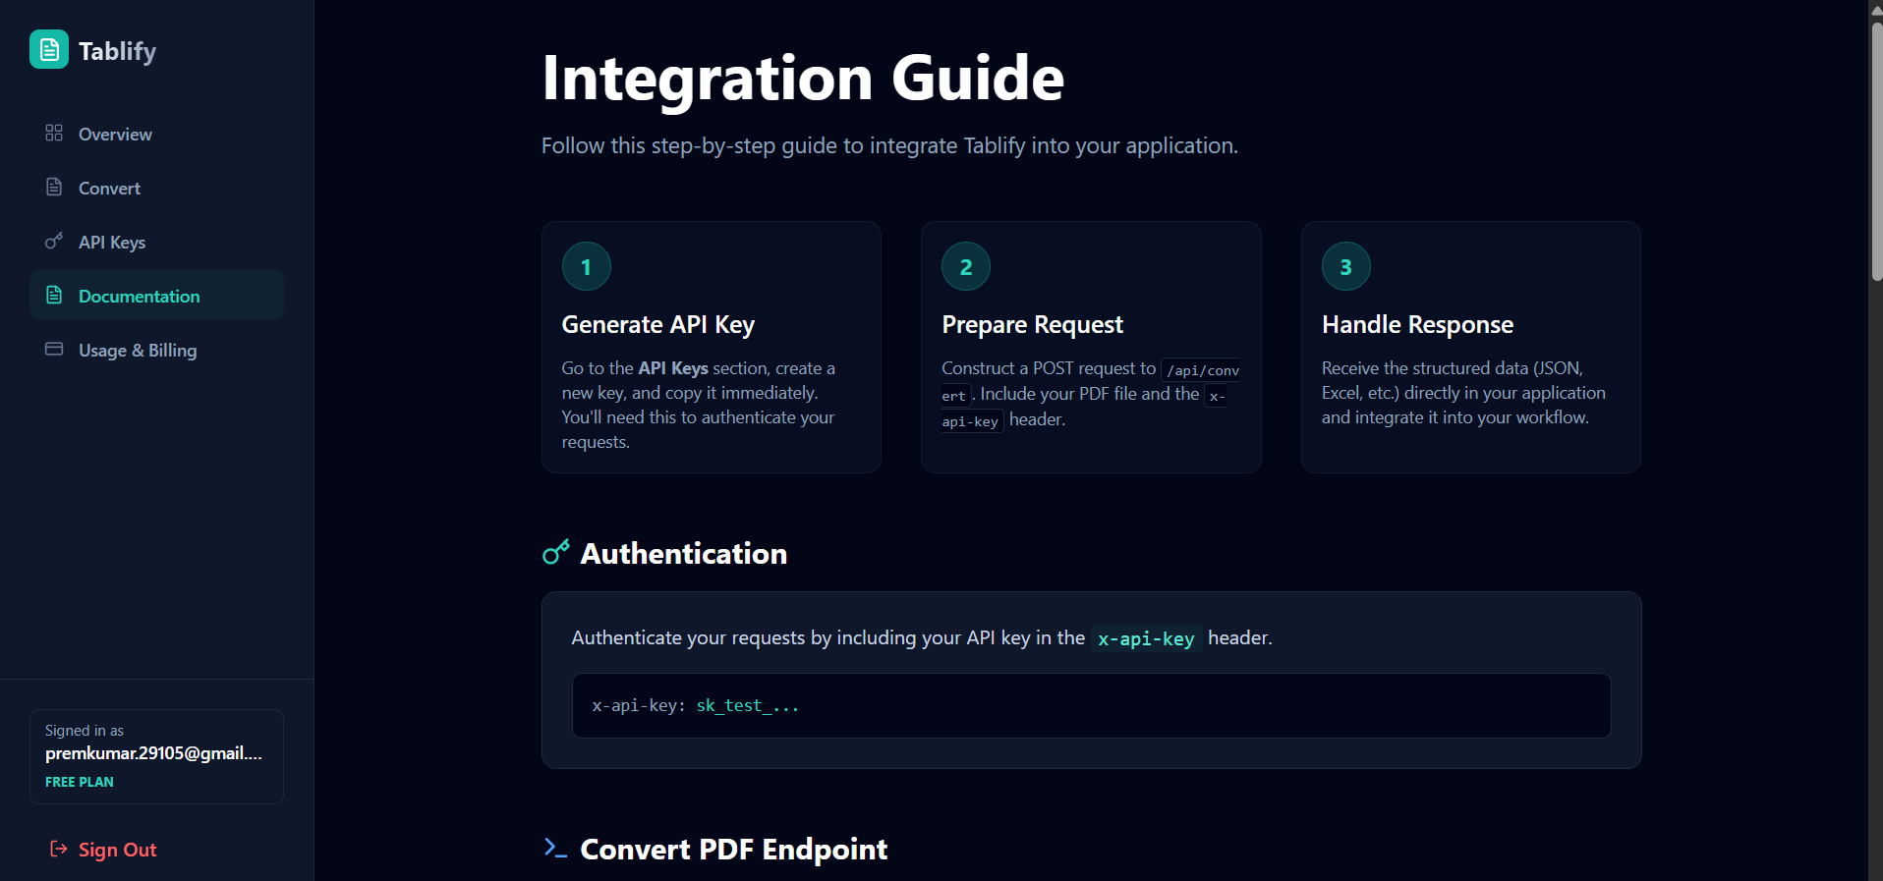Image resolution: width=1883 pixels, height=881 pixels.
Task: Click the Authentication key icon
Action: pyautogui.click(x=556, y=552)
